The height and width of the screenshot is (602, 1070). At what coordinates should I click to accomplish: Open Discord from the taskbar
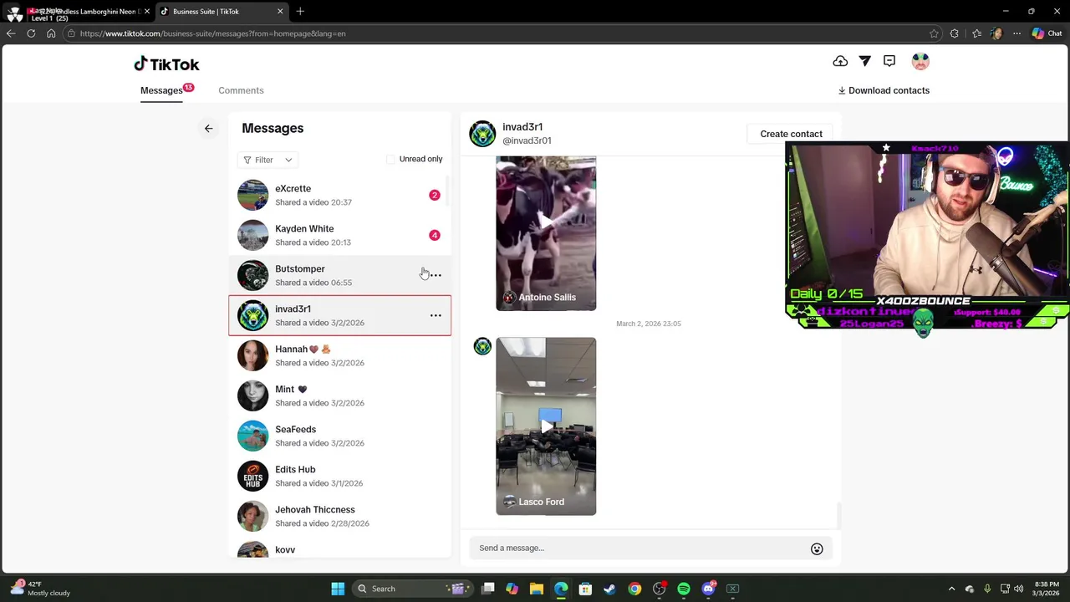709,589
